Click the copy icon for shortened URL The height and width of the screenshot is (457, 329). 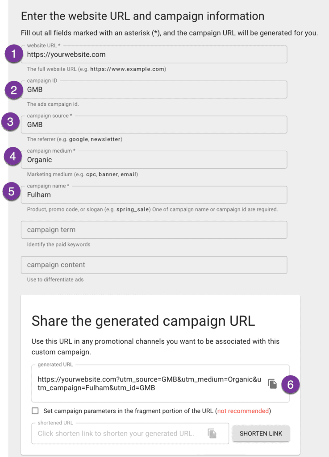pyautogui.click(x=212, y=433)
